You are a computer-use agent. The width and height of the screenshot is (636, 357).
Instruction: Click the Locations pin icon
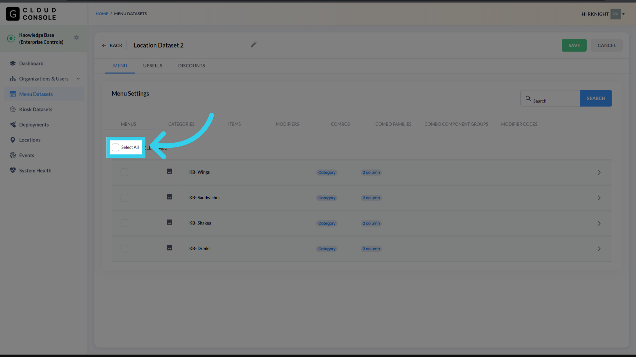[13, 140]
